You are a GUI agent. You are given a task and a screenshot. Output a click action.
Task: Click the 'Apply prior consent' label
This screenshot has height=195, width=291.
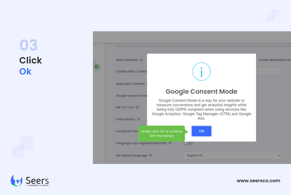tap(130, 84)
